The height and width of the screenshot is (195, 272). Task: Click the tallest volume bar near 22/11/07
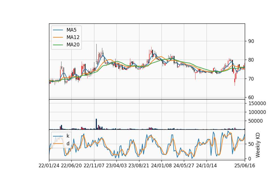[96, 124]
